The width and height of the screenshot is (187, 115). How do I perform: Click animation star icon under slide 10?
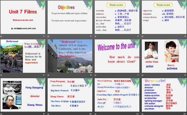click(48, 114)
